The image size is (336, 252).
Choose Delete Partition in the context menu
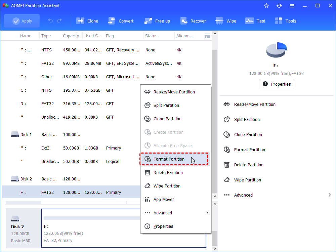click(169, 172)
